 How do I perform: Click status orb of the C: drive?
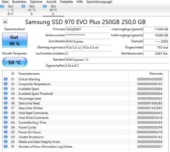(45, 6)
